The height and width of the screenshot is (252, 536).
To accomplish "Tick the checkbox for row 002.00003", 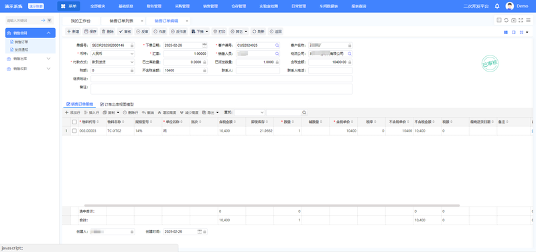I will pos(74,131).
